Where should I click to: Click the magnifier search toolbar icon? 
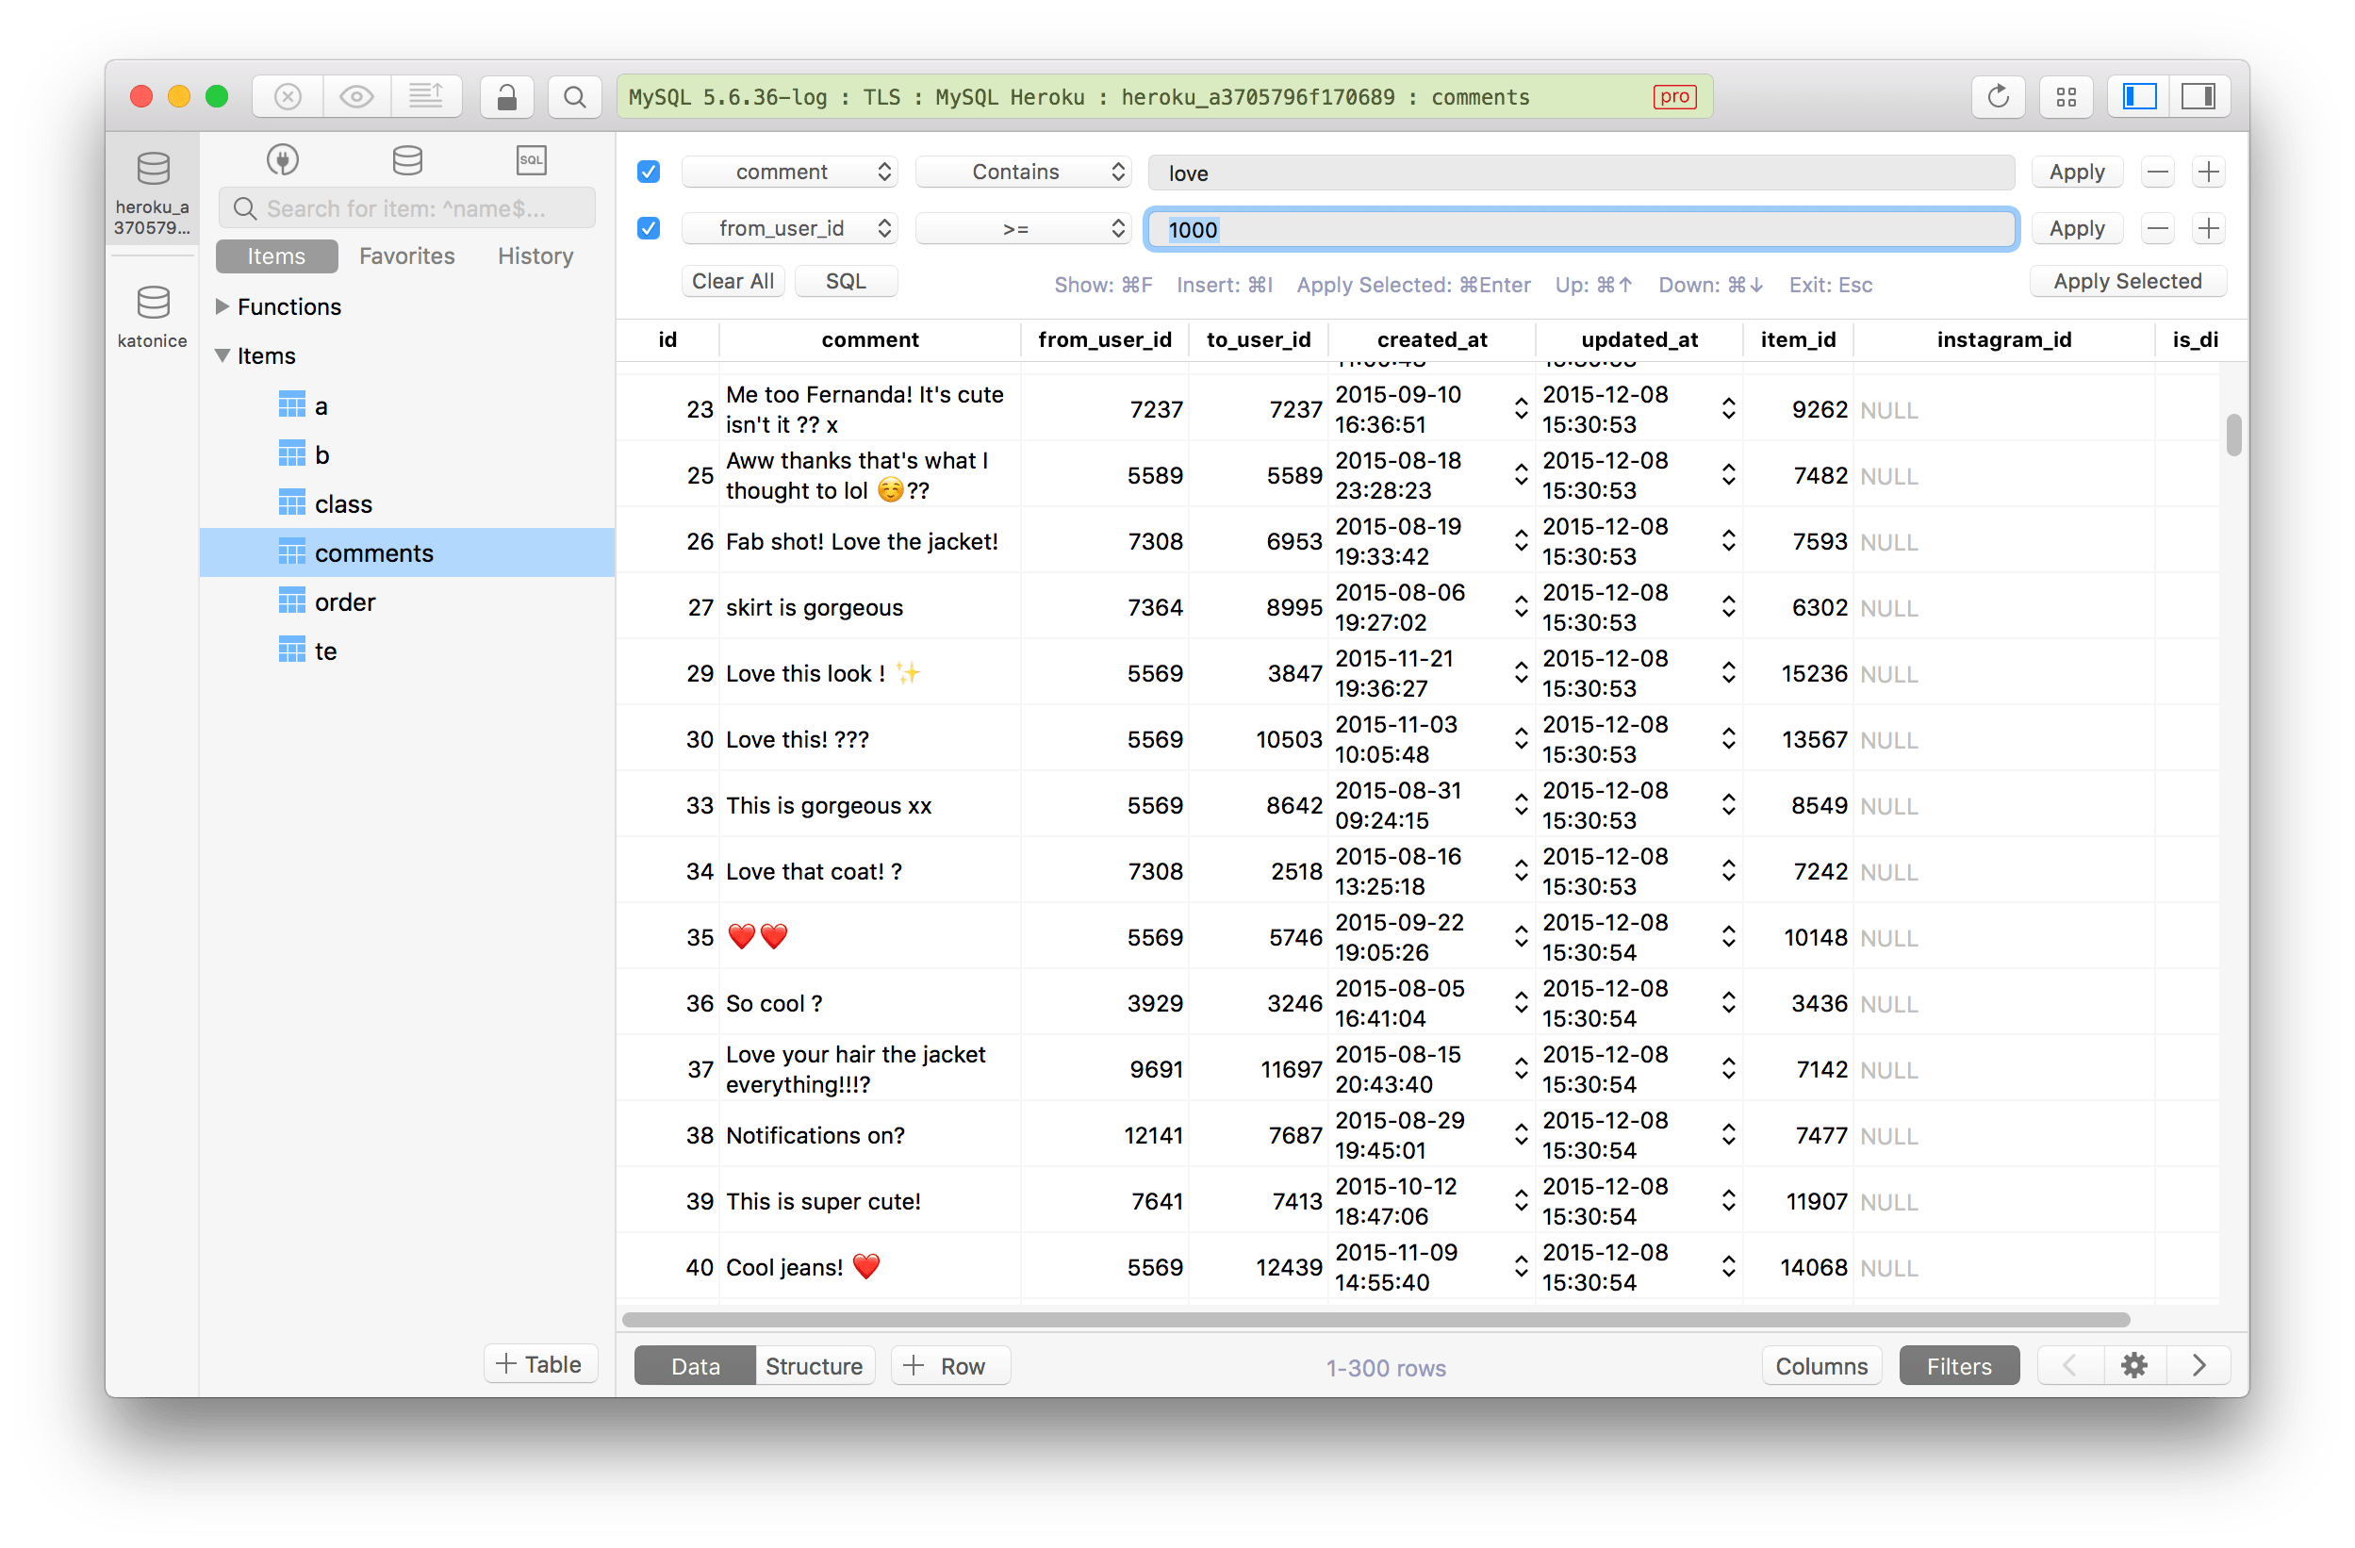pyautogui.click(x=575, y=97)
